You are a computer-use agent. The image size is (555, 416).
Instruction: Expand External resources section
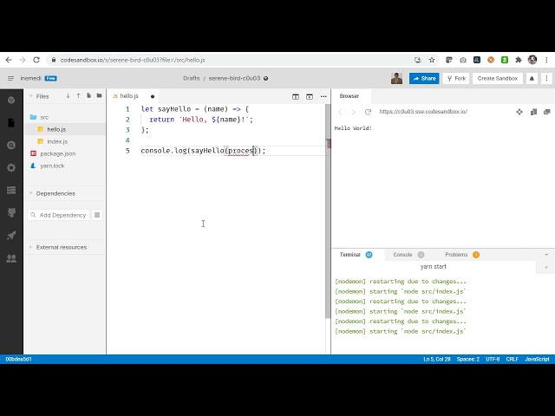coord(31,247)
